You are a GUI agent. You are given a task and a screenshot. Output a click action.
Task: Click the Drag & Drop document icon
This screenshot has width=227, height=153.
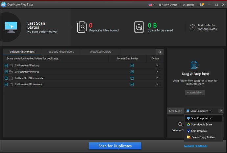click(x=194, y=65)
